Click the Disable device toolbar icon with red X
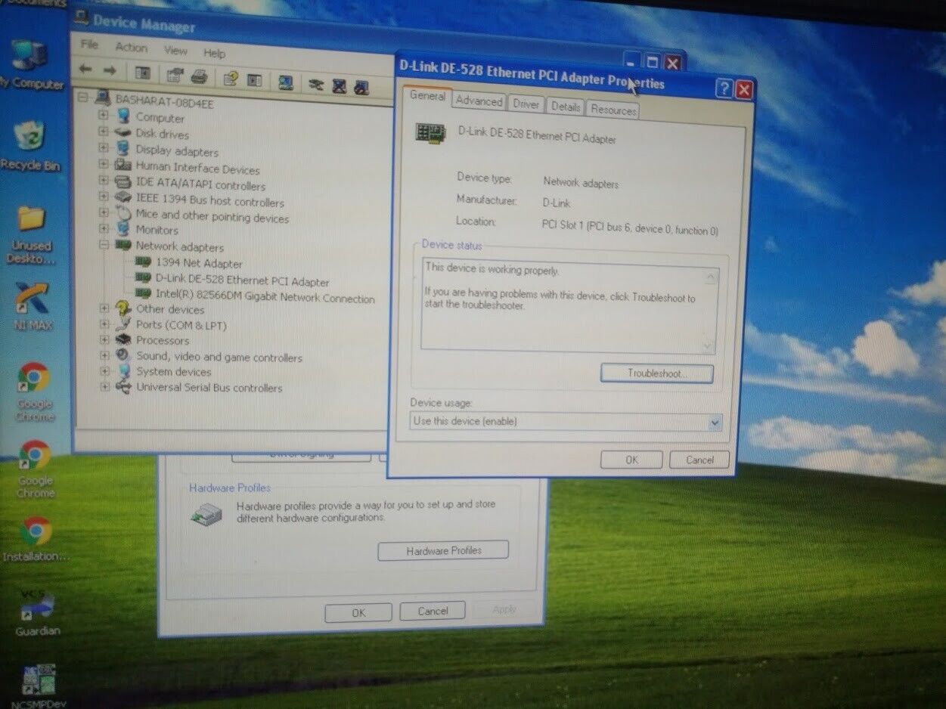The image size is (946, 709). (340, 85)
